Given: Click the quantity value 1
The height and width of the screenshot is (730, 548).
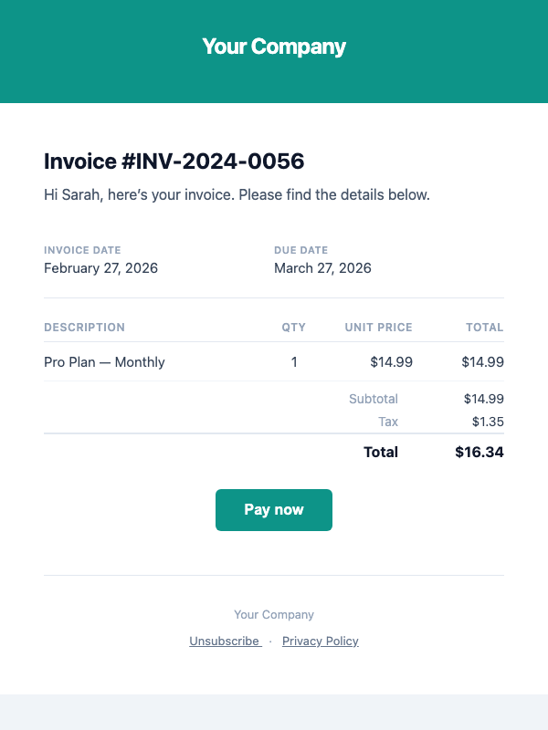Looking at the screenshot, I should click(x=294, y=362).
